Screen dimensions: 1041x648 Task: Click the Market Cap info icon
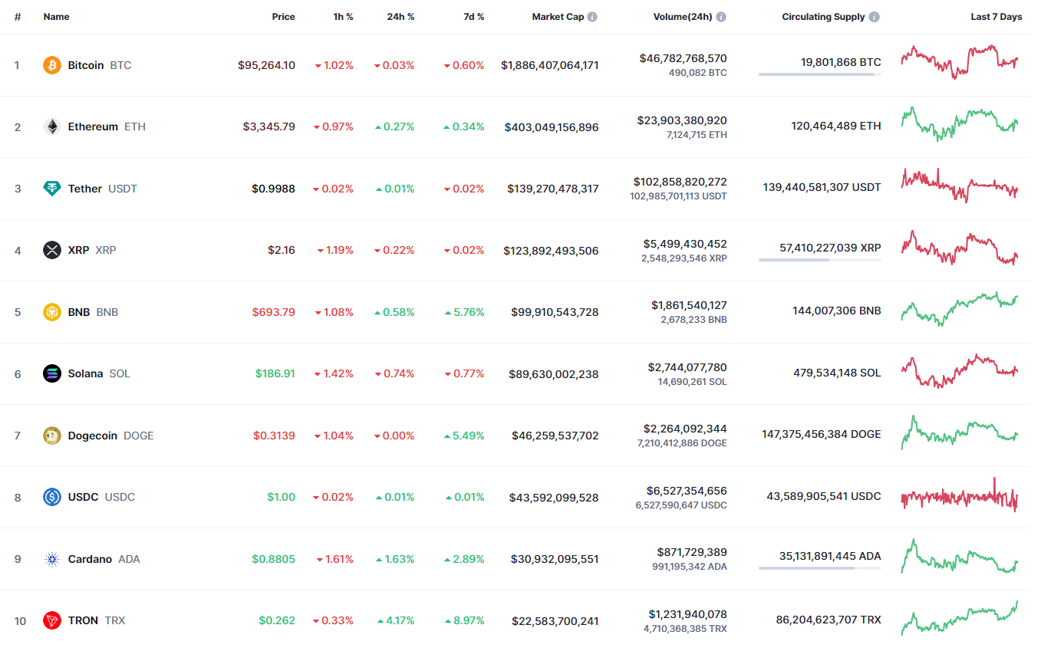(593, 17)
